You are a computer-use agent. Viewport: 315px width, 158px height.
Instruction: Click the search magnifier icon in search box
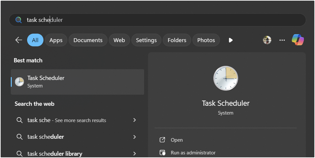coord(19,20)
